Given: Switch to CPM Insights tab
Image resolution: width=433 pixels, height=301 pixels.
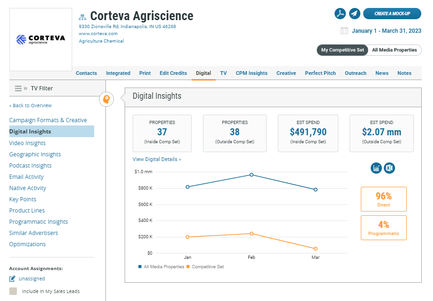Looking at the screenshot, I should (252, 73).
